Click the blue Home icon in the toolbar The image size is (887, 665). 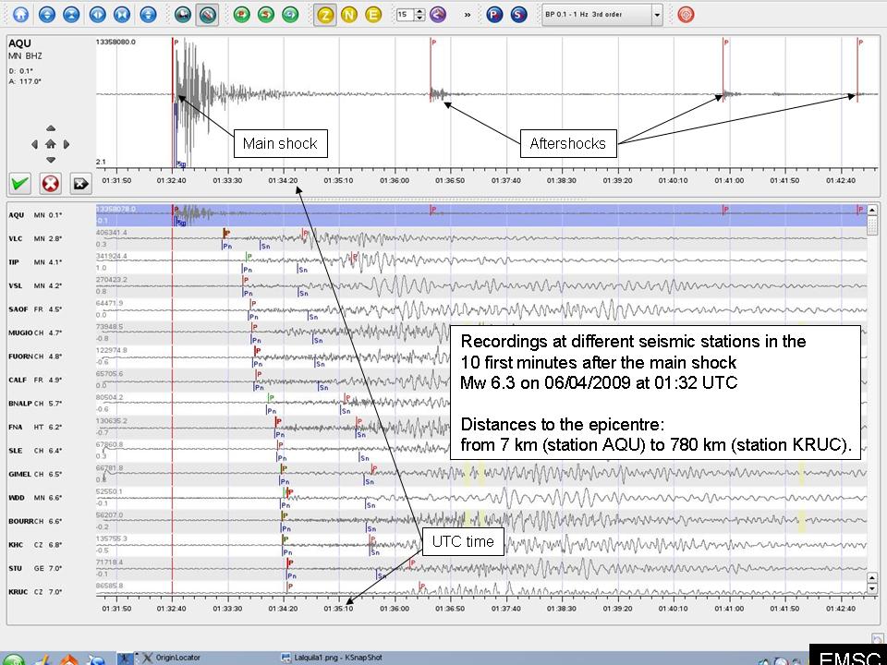click(20, 15)
